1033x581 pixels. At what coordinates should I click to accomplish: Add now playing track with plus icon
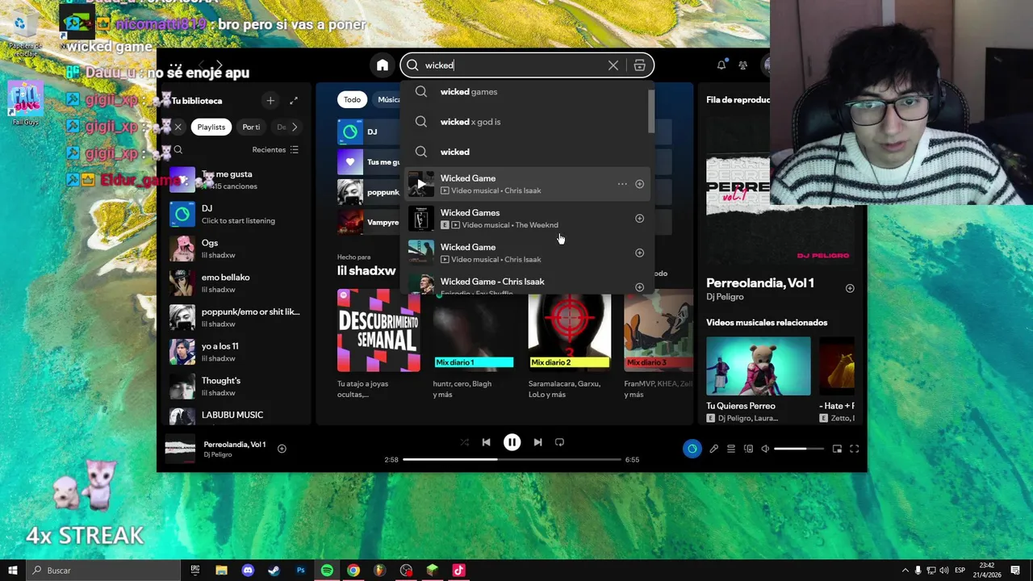click(282, 449)
